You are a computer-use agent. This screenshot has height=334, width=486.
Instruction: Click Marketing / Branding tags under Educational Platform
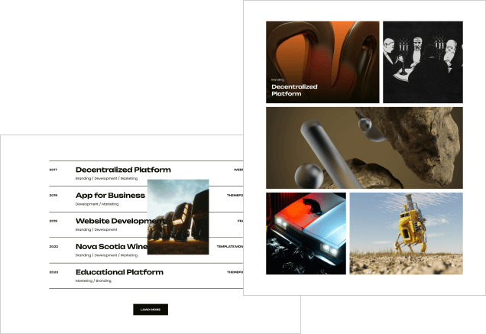coord(93,280)
